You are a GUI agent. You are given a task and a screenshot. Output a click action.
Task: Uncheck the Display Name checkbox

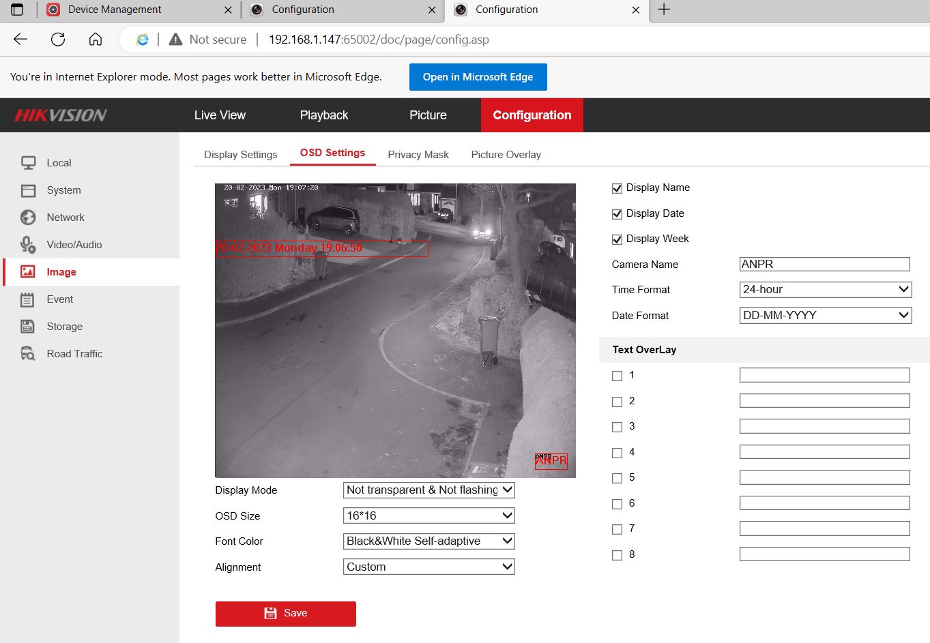(617, 188)
